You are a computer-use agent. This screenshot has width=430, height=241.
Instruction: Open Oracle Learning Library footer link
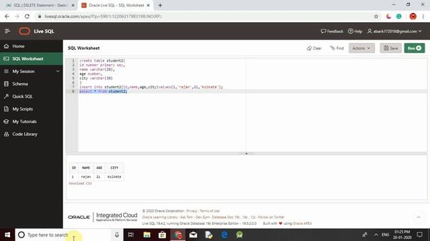(160, 217)
